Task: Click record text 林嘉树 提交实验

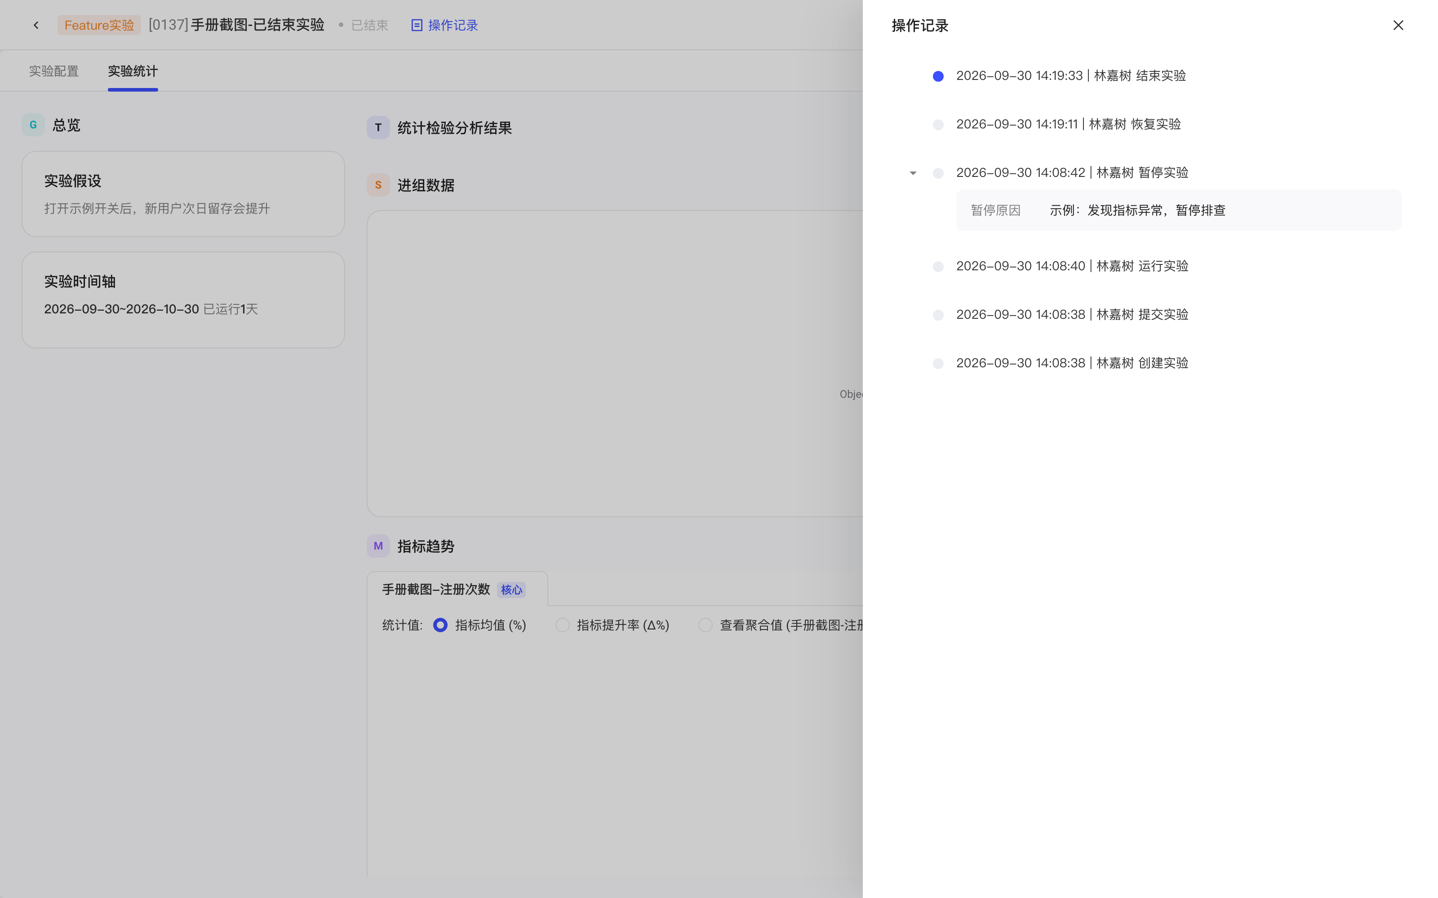Action: click(x=1072, y=314)
